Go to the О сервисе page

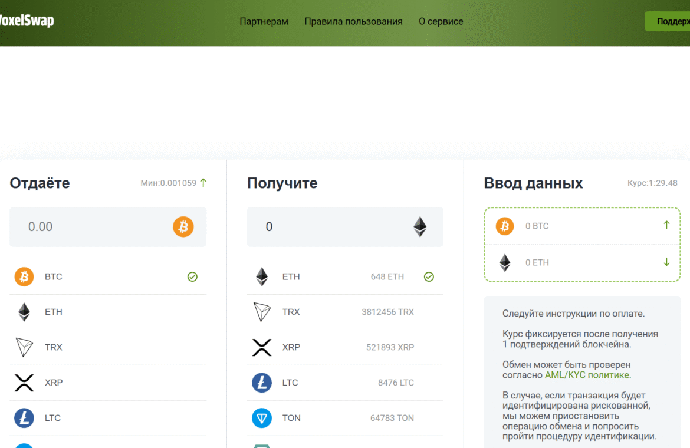click(441, 21)
